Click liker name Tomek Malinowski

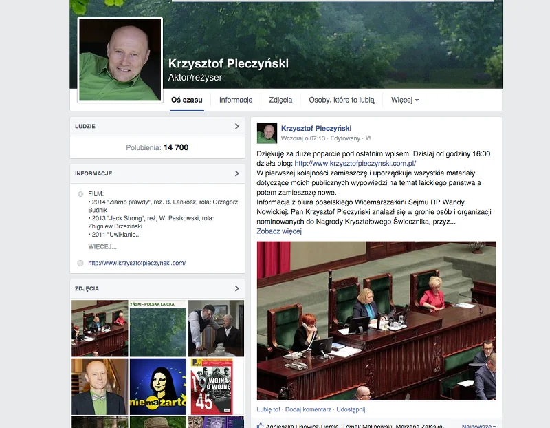(367, 426)
